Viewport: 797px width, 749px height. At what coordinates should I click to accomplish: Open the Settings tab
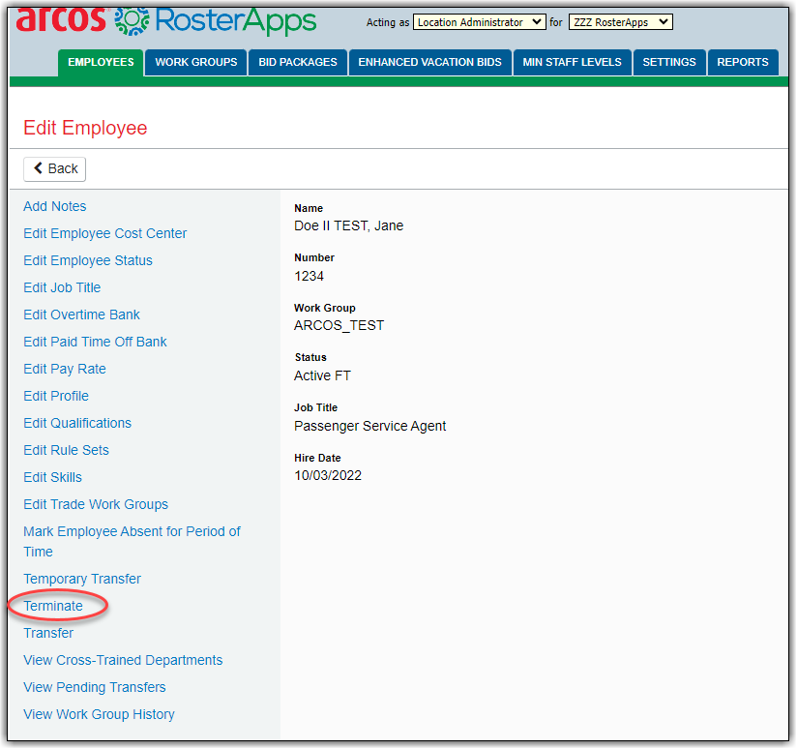tap(669, 62)
